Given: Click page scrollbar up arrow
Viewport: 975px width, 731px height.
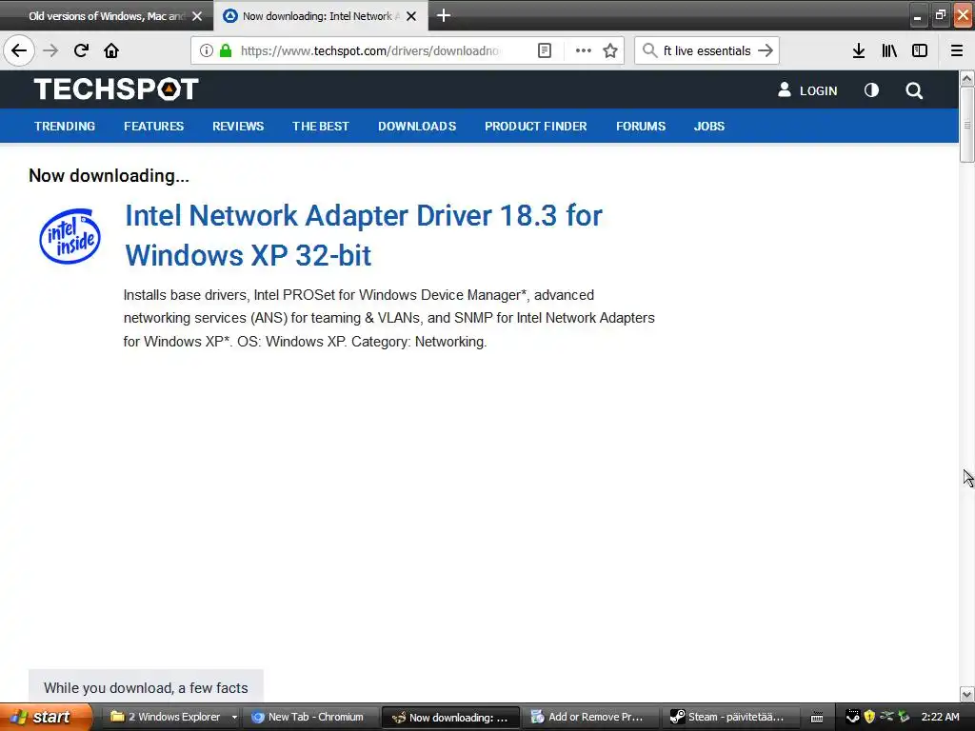Looking at the screenshot, I should 966,78.
